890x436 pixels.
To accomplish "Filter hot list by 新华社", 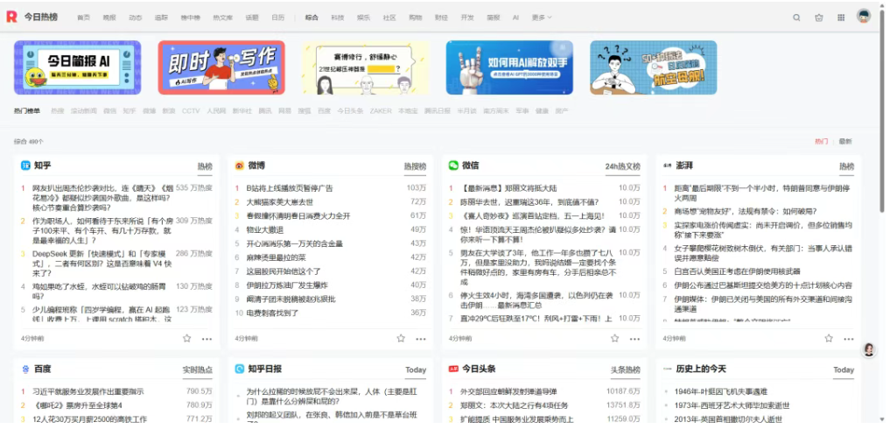I will pos(242,110).
